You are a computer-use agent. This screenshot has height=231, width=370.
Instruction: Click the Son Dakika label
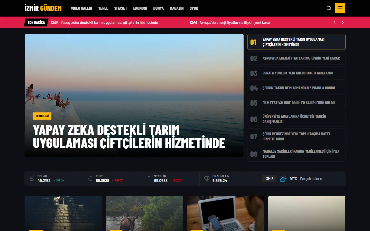click(x=36, y=22)
